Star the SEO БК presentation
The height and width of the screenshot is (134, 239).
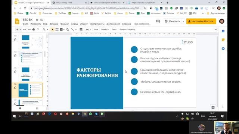[x=37, y=20]
